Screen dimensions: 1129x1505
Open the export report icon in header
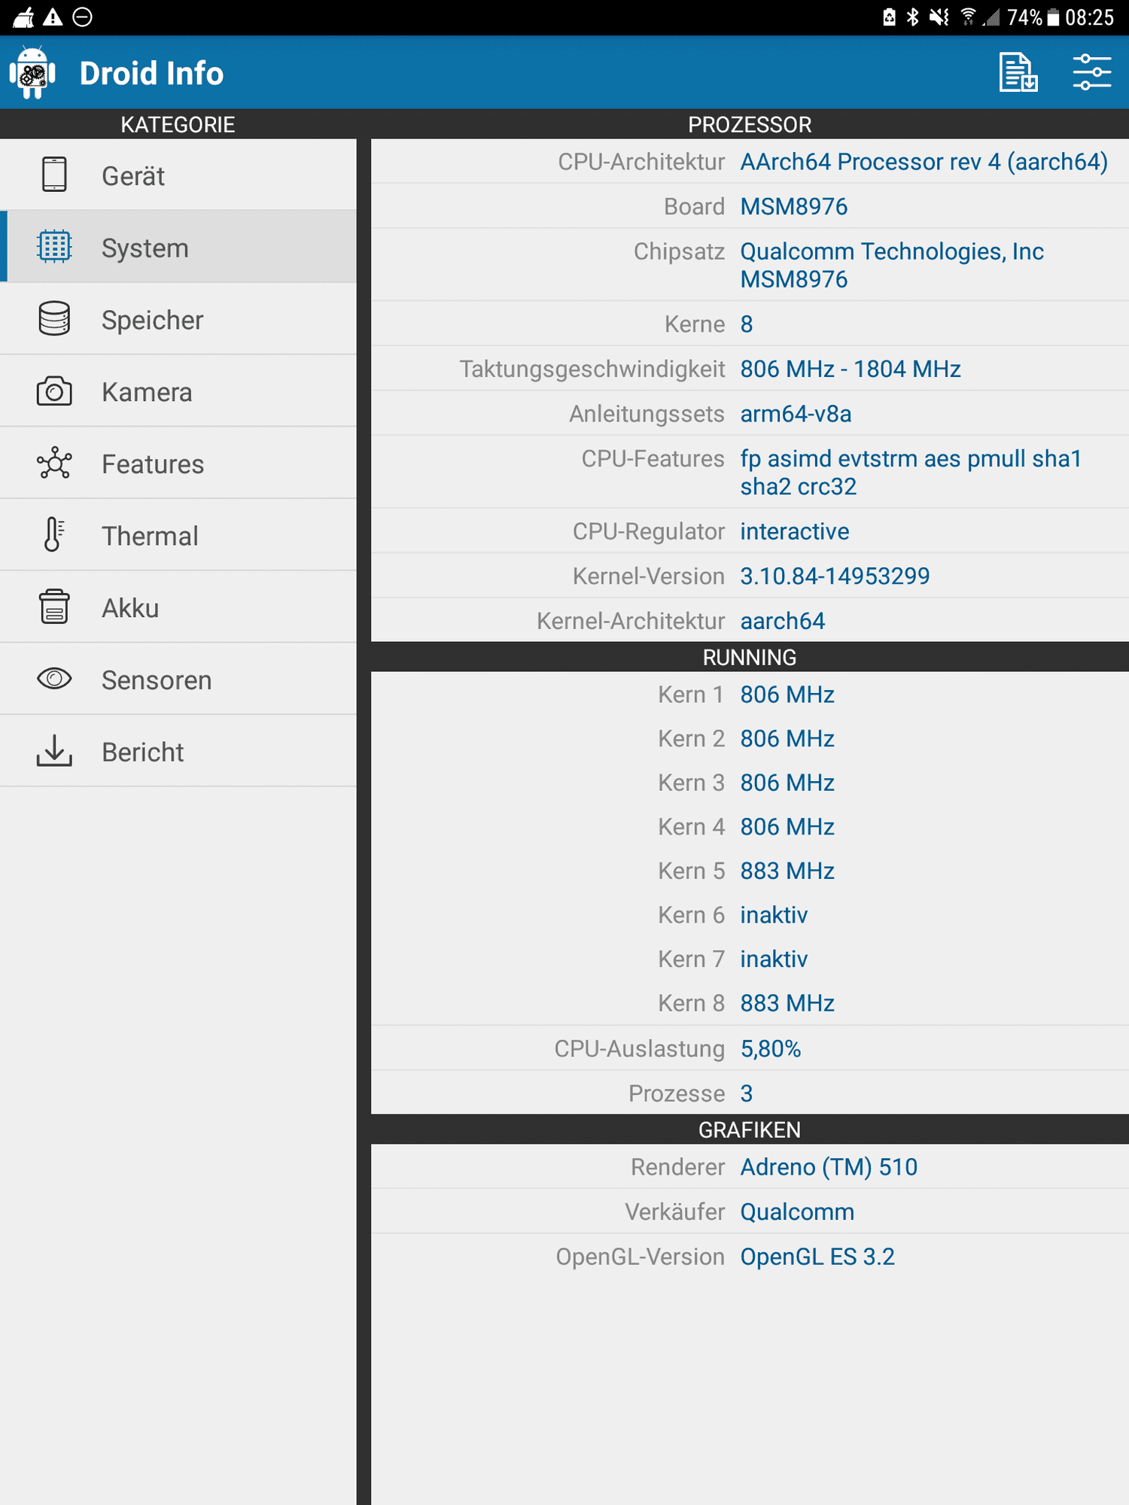click(x=1018, y=72)
